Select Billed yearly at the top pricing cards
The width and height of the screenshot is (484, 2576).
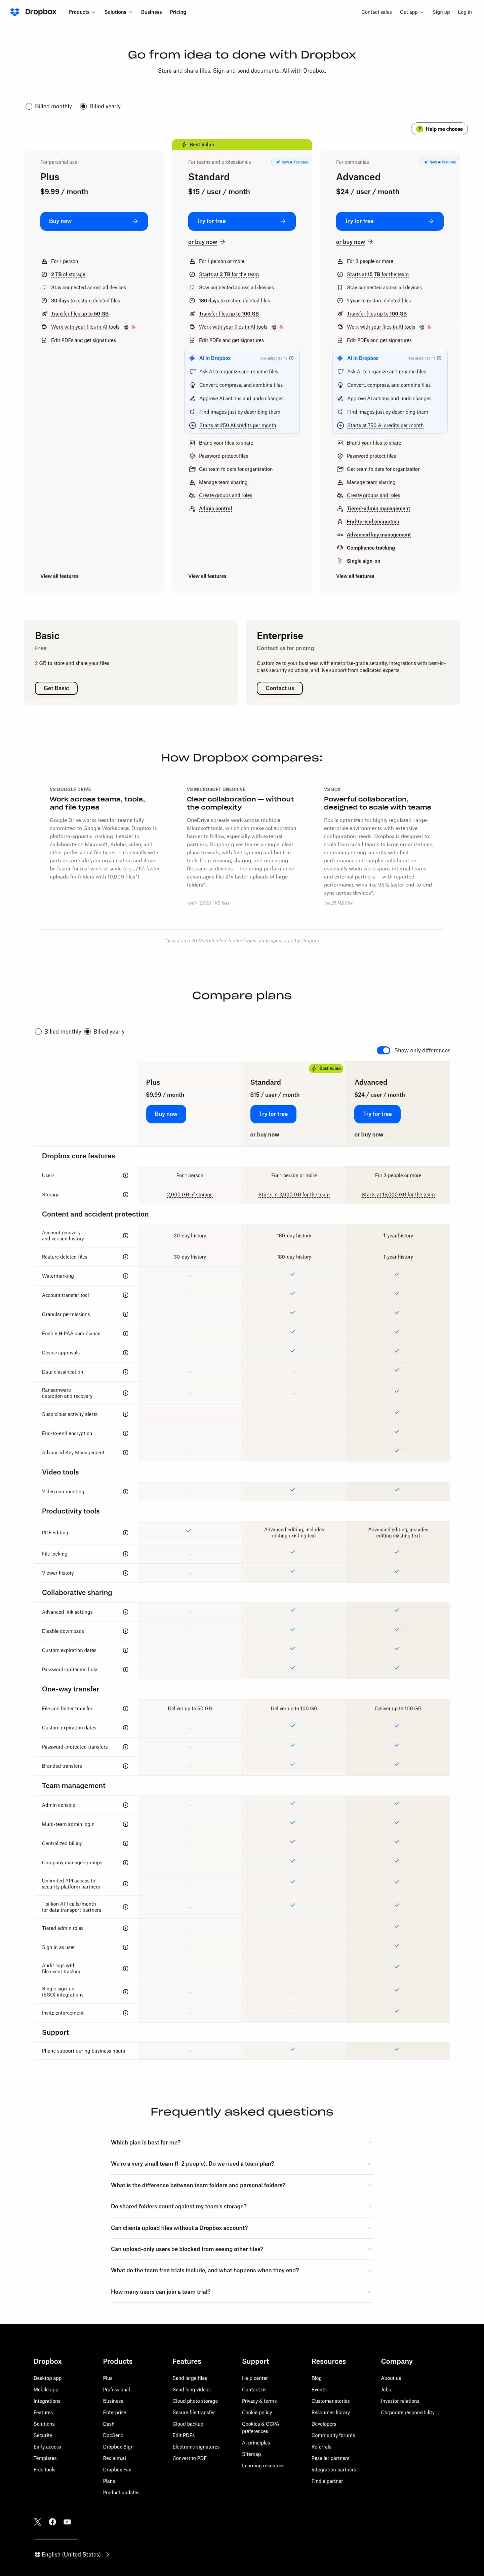pyautogui.click(x=83, y=106)
